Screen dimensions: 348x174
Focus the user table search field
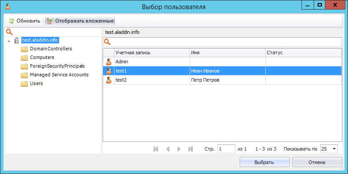pos(222,42)
